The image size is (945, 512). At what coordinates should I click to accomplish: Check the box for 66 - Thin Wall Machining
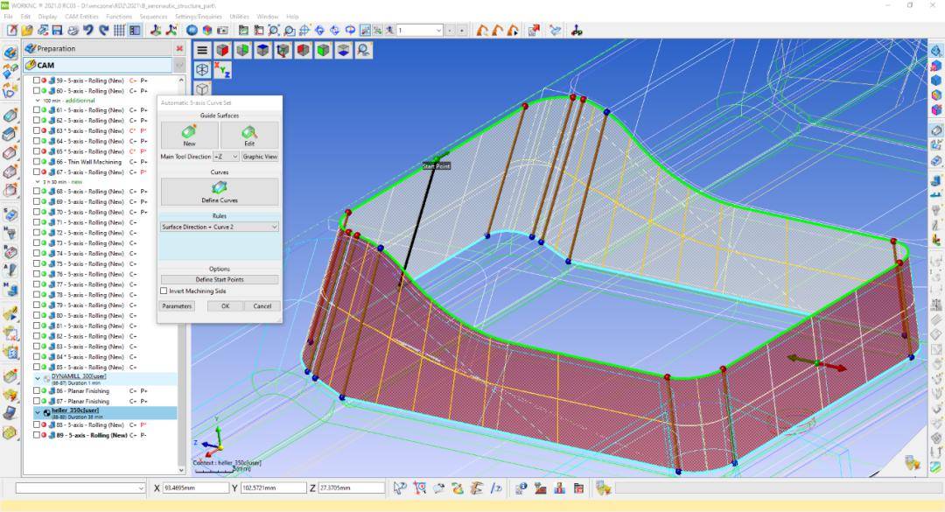point(37,162)
